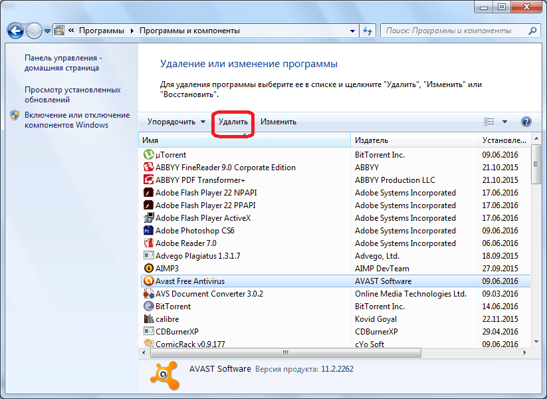Screen dimensions: 547x399
Task: Sort by the Издатель column header
Action: (414, 140)
